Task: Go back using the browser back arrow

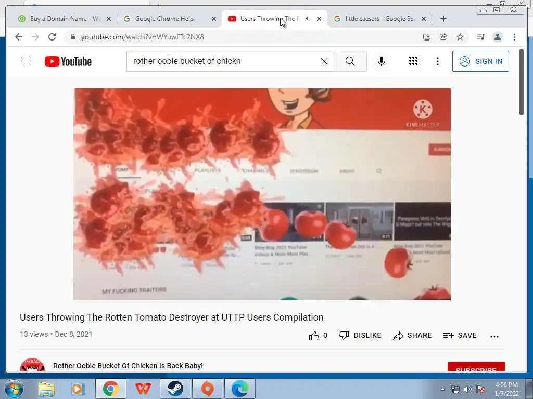Action: (19, 37)
